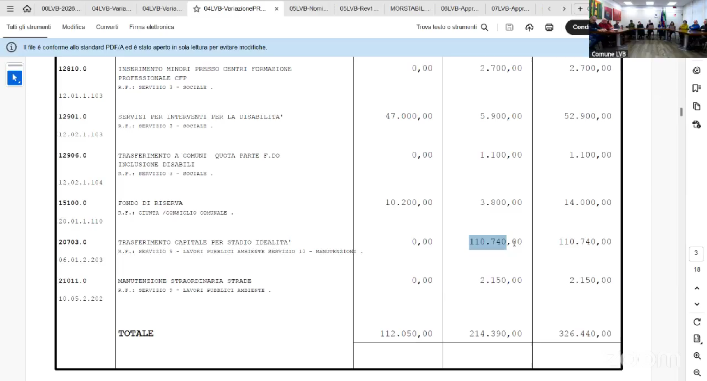
Task: Click the zoom in magnifier icon
Action: tap(697, 356)
